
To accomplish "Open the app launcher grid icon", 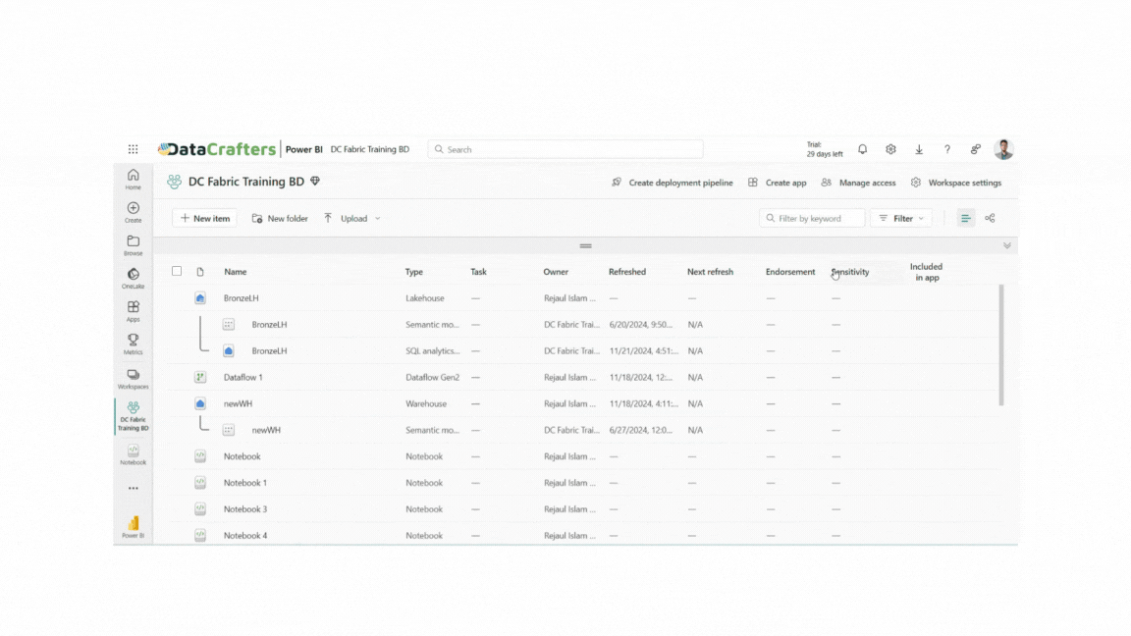I will [x=134, y=149].
